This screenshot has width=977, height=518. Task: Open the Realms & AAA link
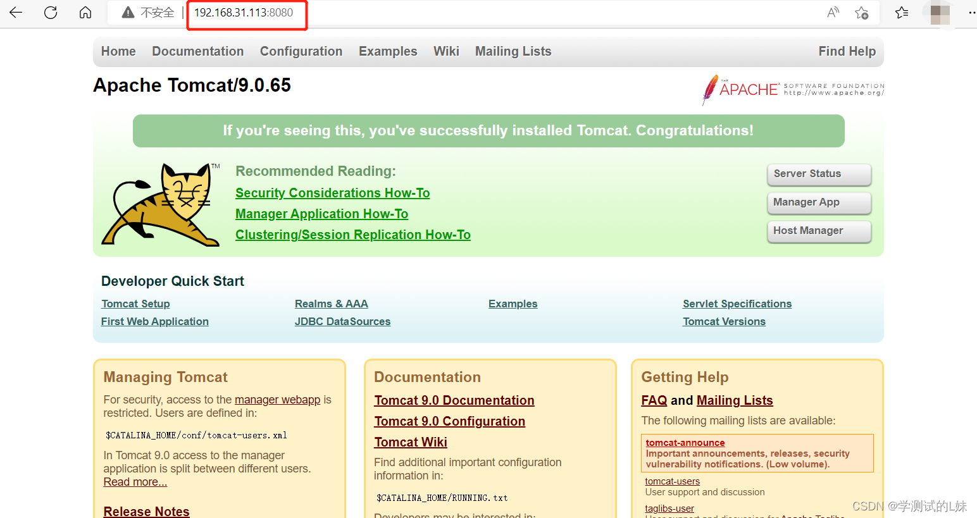coord(332,304)
